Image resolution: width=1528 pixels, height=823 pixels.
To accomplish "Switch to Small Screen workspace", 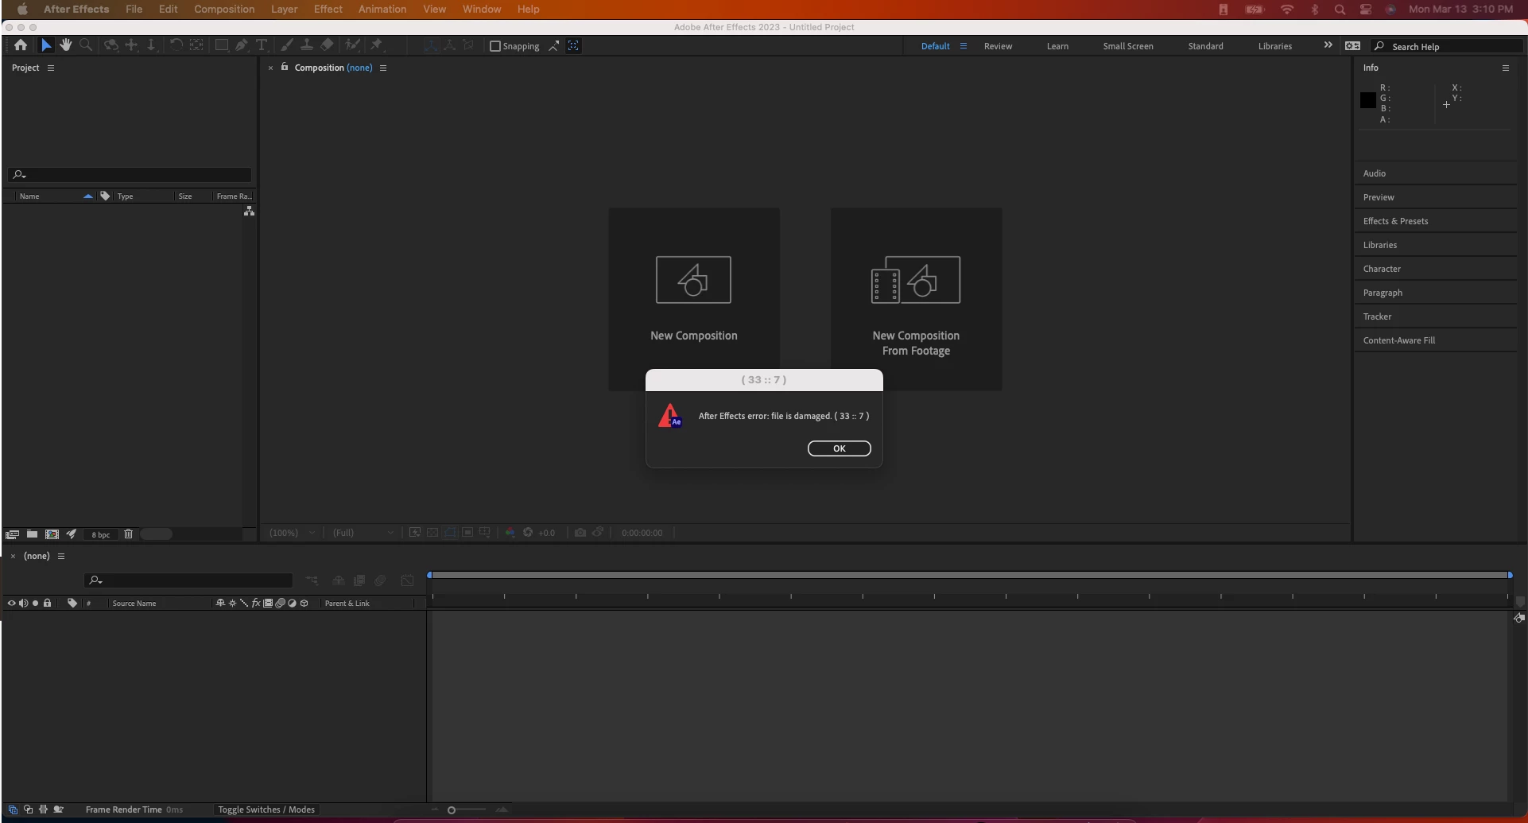I will tap(1127, 46).
